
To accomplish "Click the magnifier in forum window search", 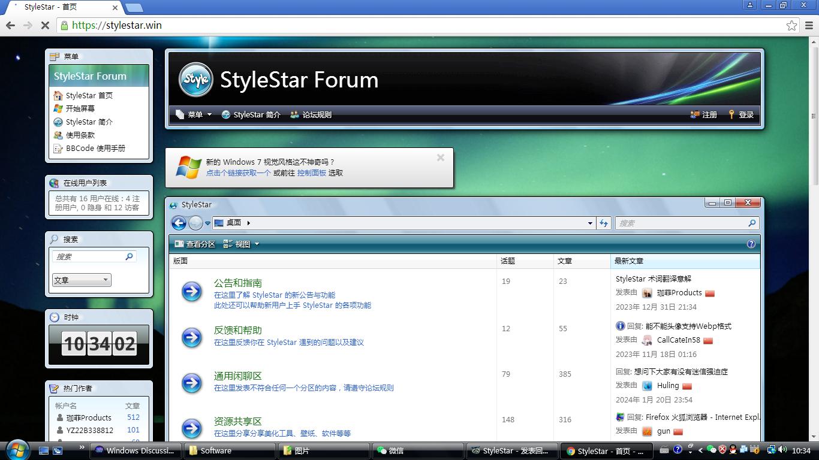I will (752, 223).
